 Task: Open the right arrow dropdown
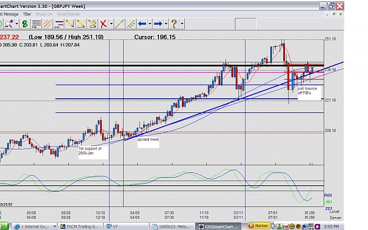click(166, 24)
